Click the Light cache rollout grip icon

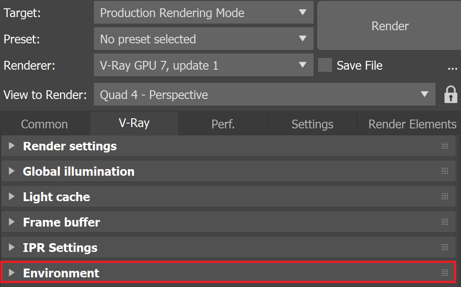(444, 197)
